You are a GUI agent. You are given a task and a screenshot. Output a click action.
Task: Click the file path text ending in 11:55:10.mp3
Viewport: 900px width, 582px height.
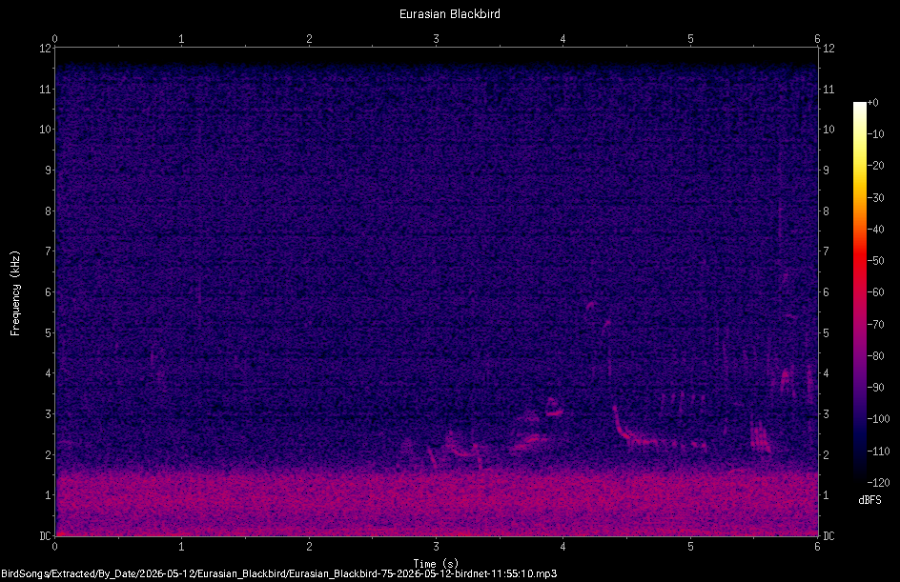pyautogui.click(x=279, y=573)
